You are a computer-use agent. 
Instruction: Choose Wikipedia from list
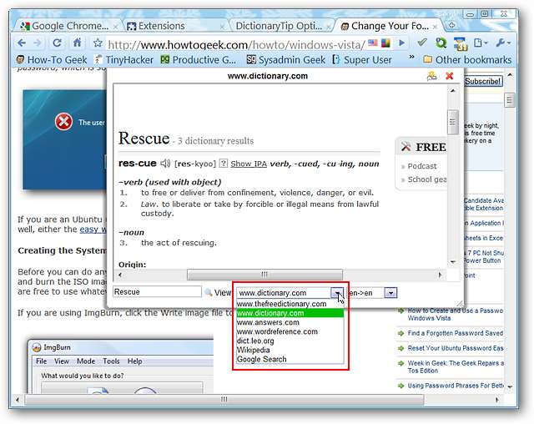(290, 350)
